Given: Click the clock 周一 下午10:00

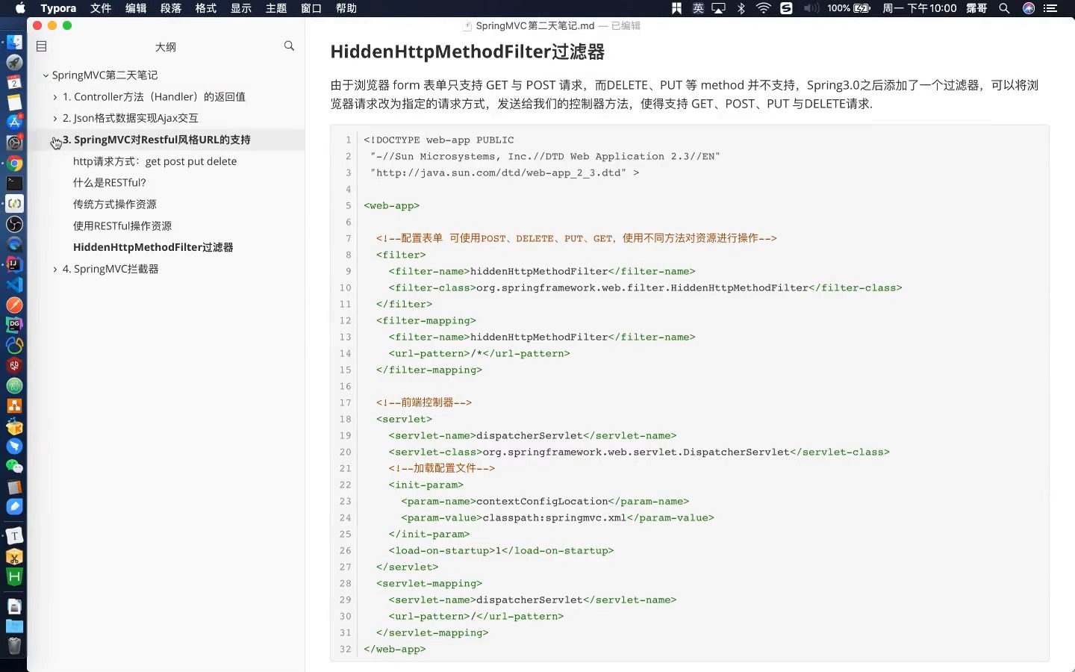Looking at the screenshot, I should point(920,8).
